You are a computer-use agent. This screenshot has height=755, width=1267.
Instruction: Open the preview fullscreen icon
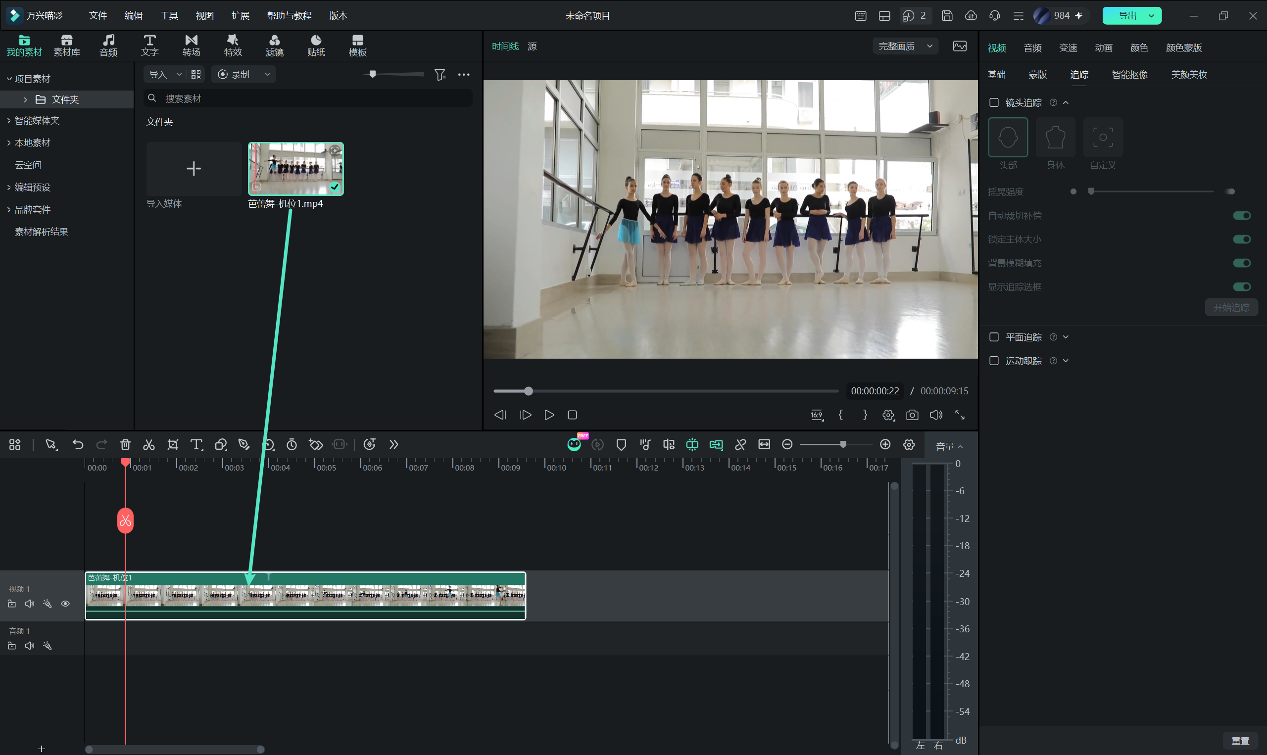click(x=960, y=415)
